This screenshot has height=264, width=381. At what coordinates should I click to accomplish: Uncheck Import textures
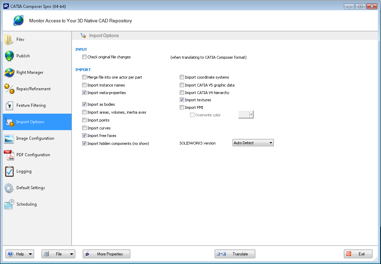pos(182,100)
